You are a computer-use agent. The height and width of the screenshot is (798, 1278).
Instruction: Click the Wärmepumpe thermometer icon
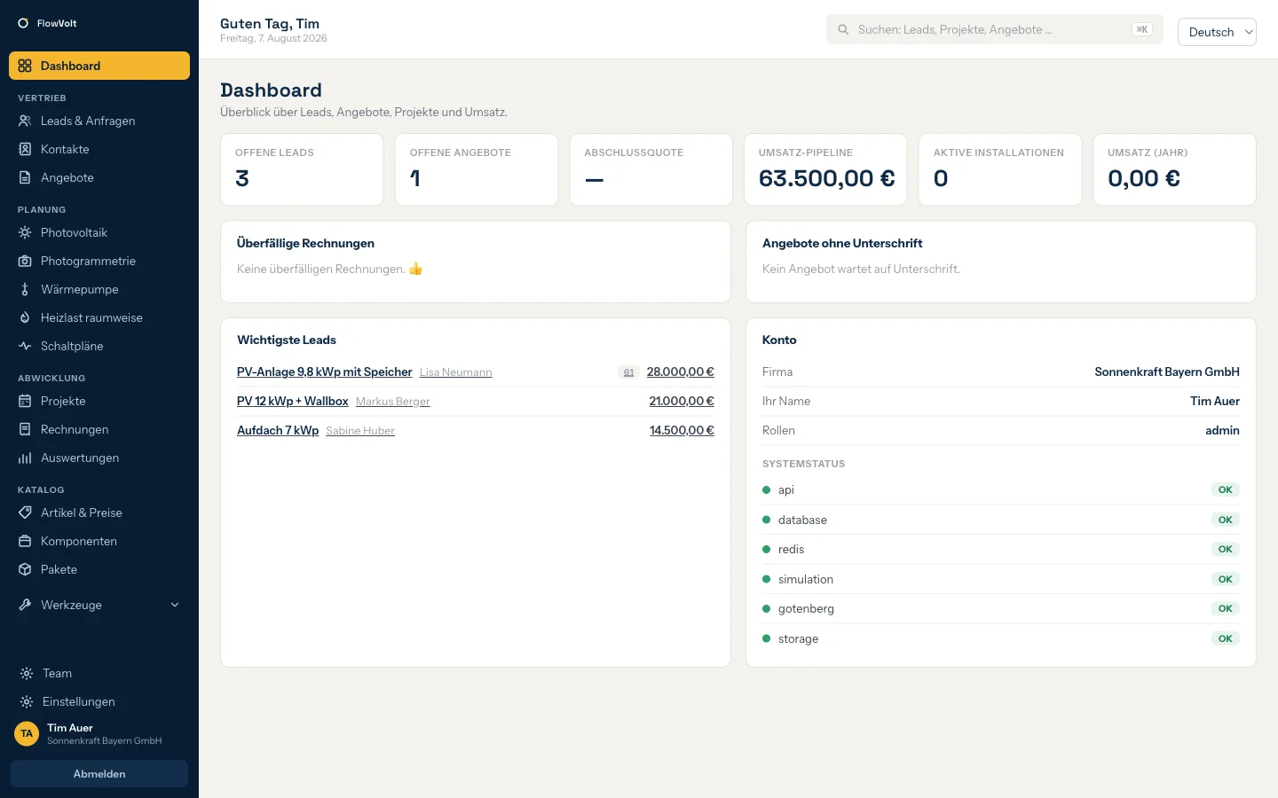point(25,289)
